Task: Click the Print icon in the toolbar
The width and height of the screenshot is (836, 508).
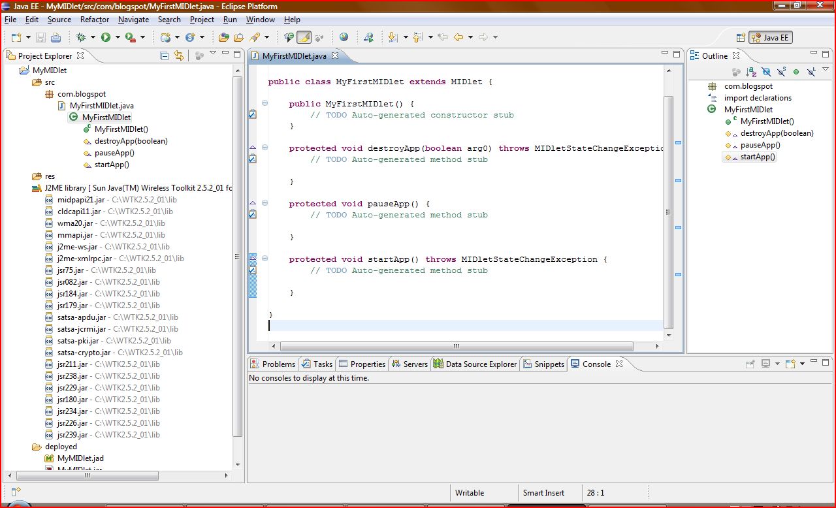Action: pos(57,37)
